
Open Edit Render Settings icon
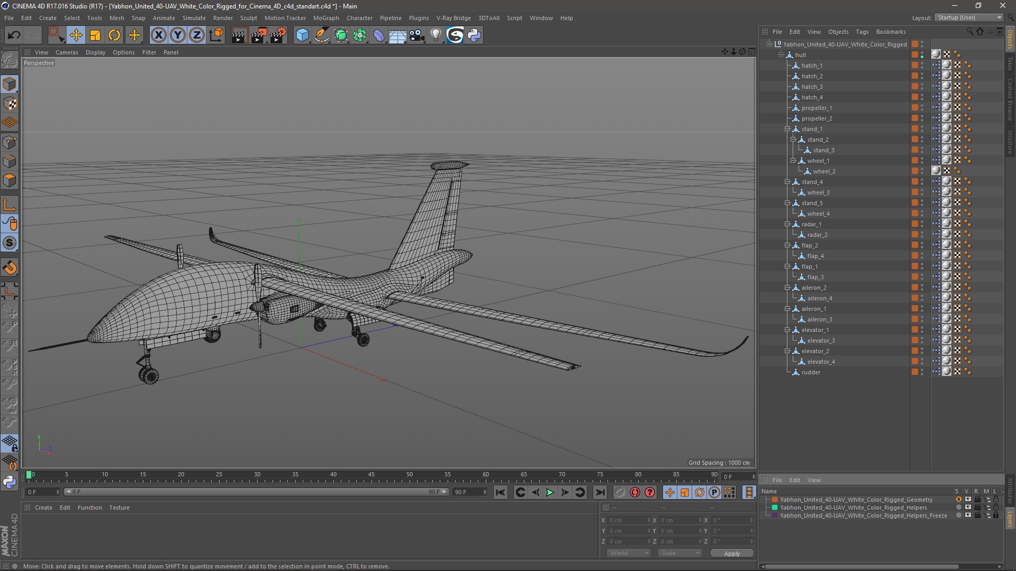278,35
